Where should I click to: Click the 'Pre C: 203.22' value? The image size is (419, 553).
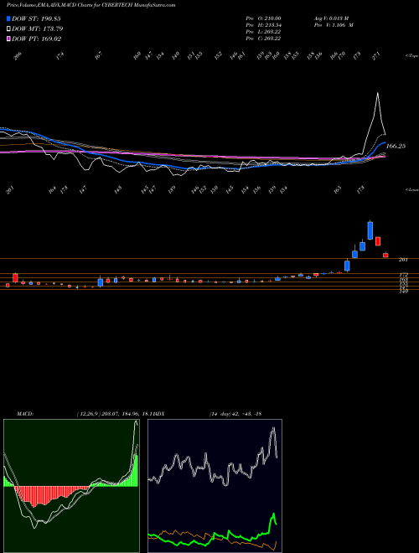click(x=263, y=39)
